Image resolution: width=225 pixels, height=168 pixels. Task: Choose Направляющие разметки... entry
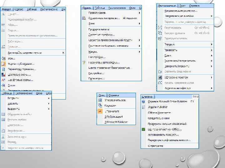[x=181, y=11]
